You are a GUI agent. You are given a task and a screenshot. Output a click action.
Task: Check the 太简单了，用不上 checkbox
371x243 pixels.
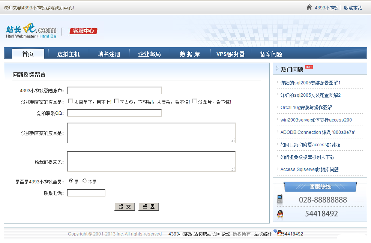71,101
